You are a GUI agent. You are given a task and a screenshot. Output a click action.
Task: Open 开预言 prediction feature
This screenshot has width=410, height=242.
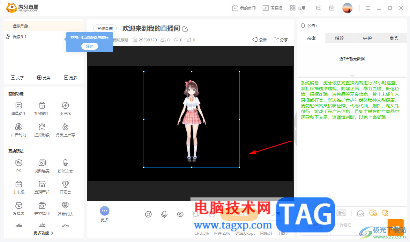(x=65, y=187)
